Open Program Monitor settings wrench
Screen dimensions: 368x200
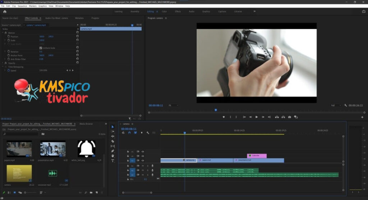point(345,105)
